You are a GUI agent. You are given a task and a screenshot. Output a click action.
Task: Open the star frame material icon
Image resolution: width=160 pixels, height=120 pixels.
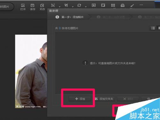(x=94, y=5)
